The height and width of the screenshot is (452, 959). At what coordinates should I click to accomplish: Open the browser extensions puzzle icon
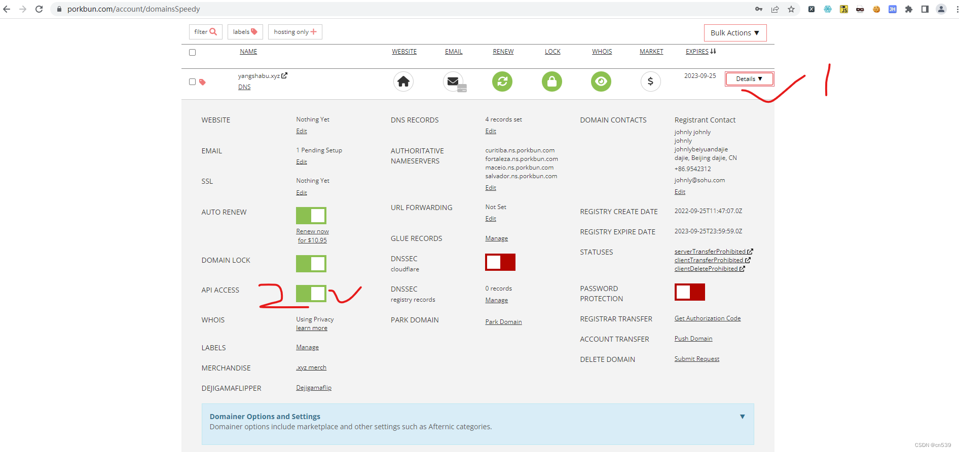tap(909, 9)
